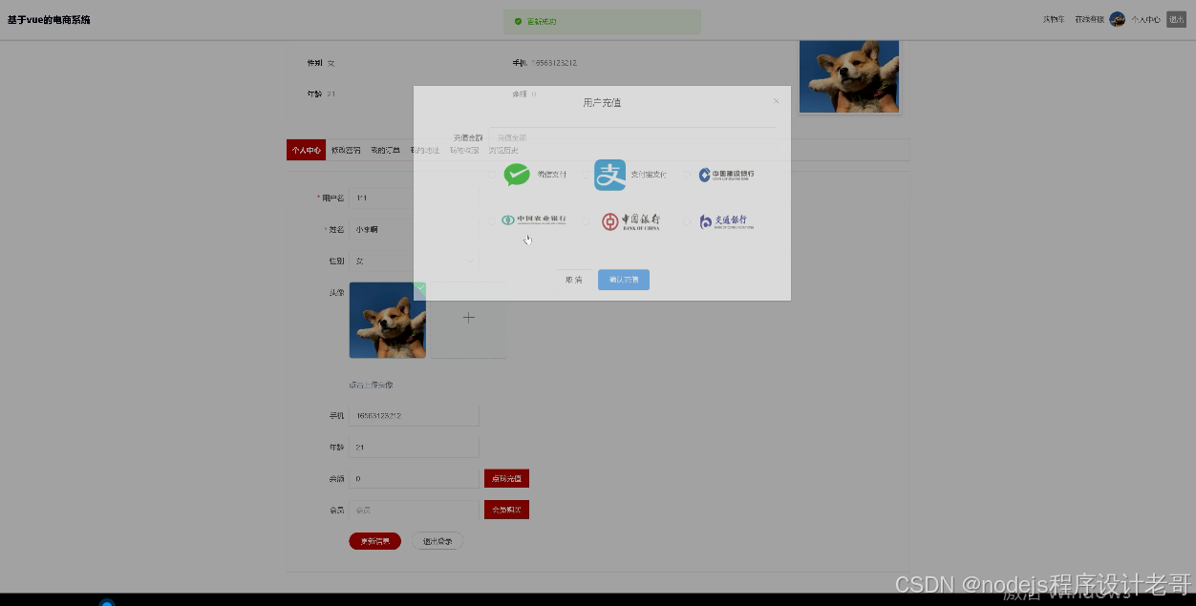Screen dimensions: 1196x606
Task: Switch to the 修改密码 tab
Action: pyautogui.click(x=346, y=150)
